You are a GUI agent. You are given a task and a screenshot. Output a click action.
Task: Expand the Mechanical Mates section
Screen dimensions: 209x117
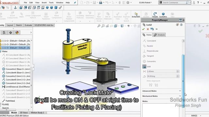pyautogui.click(x=162, y=96)
